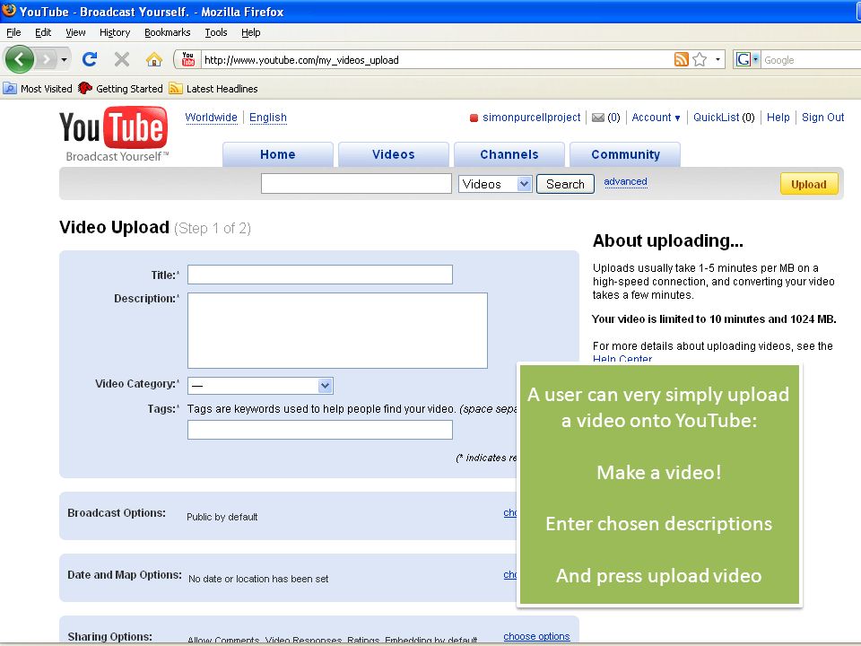Open the File menu
The width and height of the screenshot is (861, 646).
pos(13,32)
